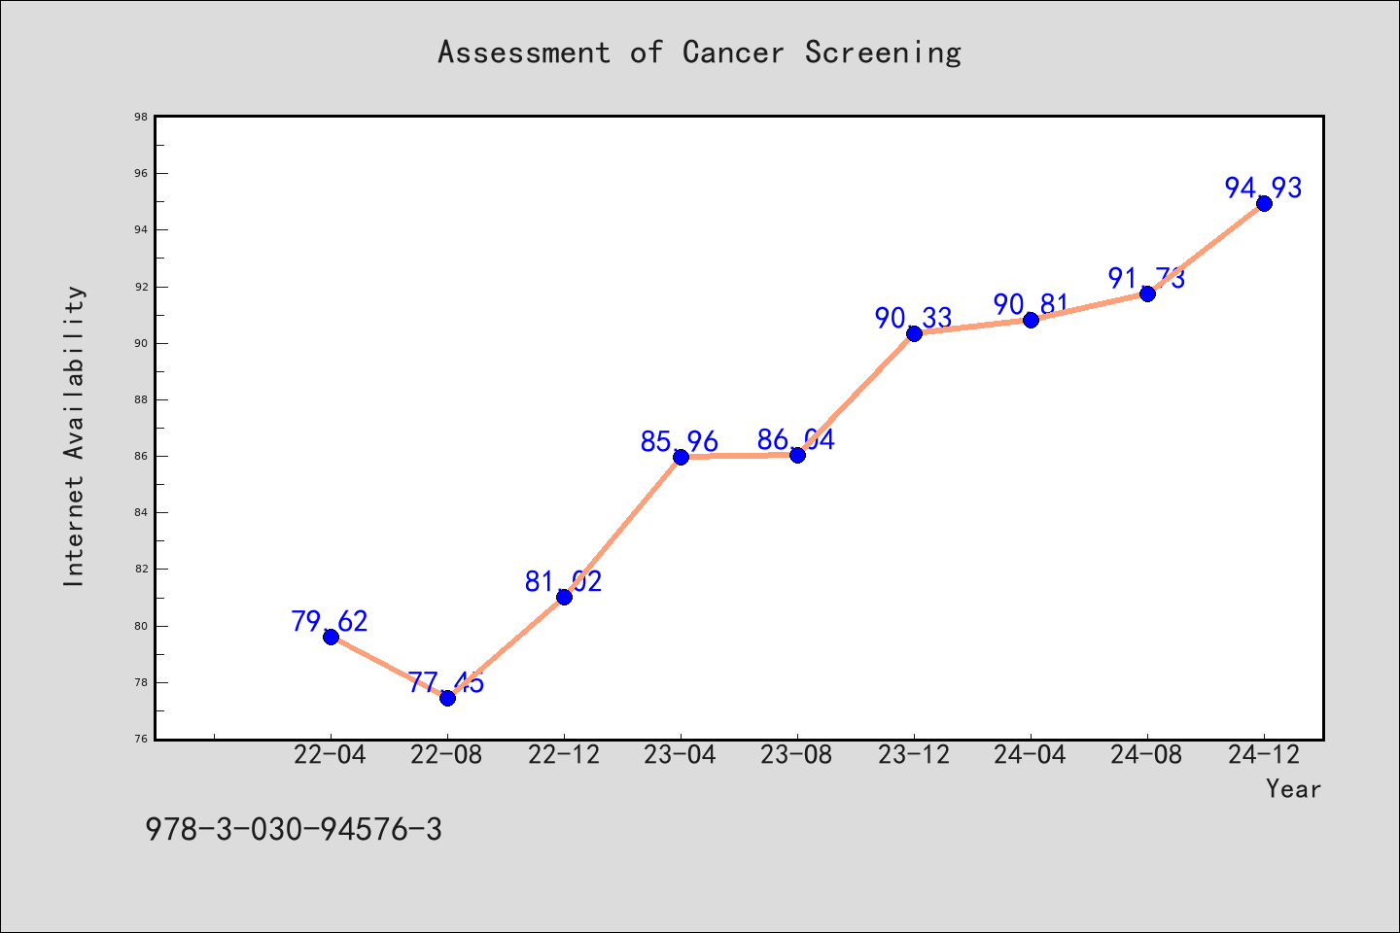Screen dimensions: 1400x933
Task: Click the 81.02 data marker
Action: [564, 597]
